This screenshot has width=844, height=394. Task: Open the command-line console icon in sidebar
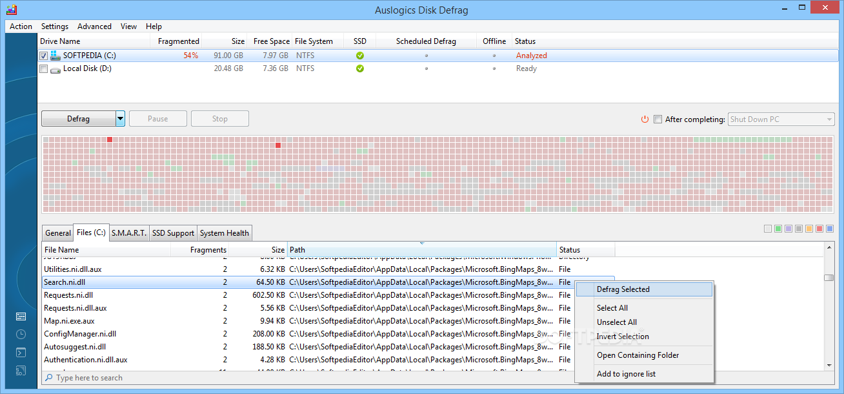(x=21, y=353)
